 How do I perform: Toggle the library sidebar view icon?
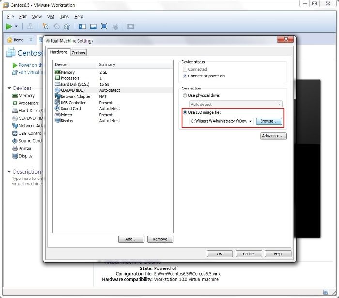tap(82, 26)
